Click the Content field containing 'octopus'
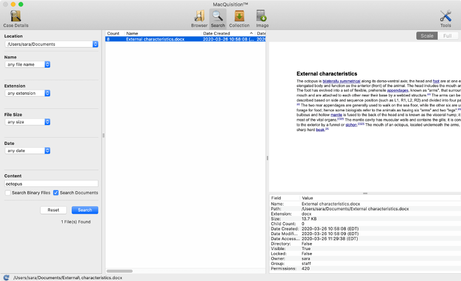Viewport: 461px width, 281px height. [51, 184]
